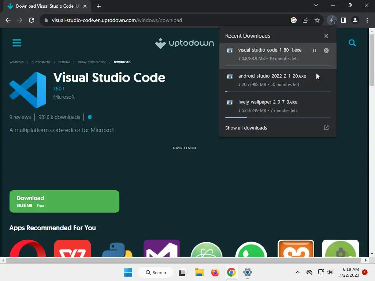Viewport: 375px width, 281px height.
Task: Click the taskbar volume icon
Action: tap(330, 272)
